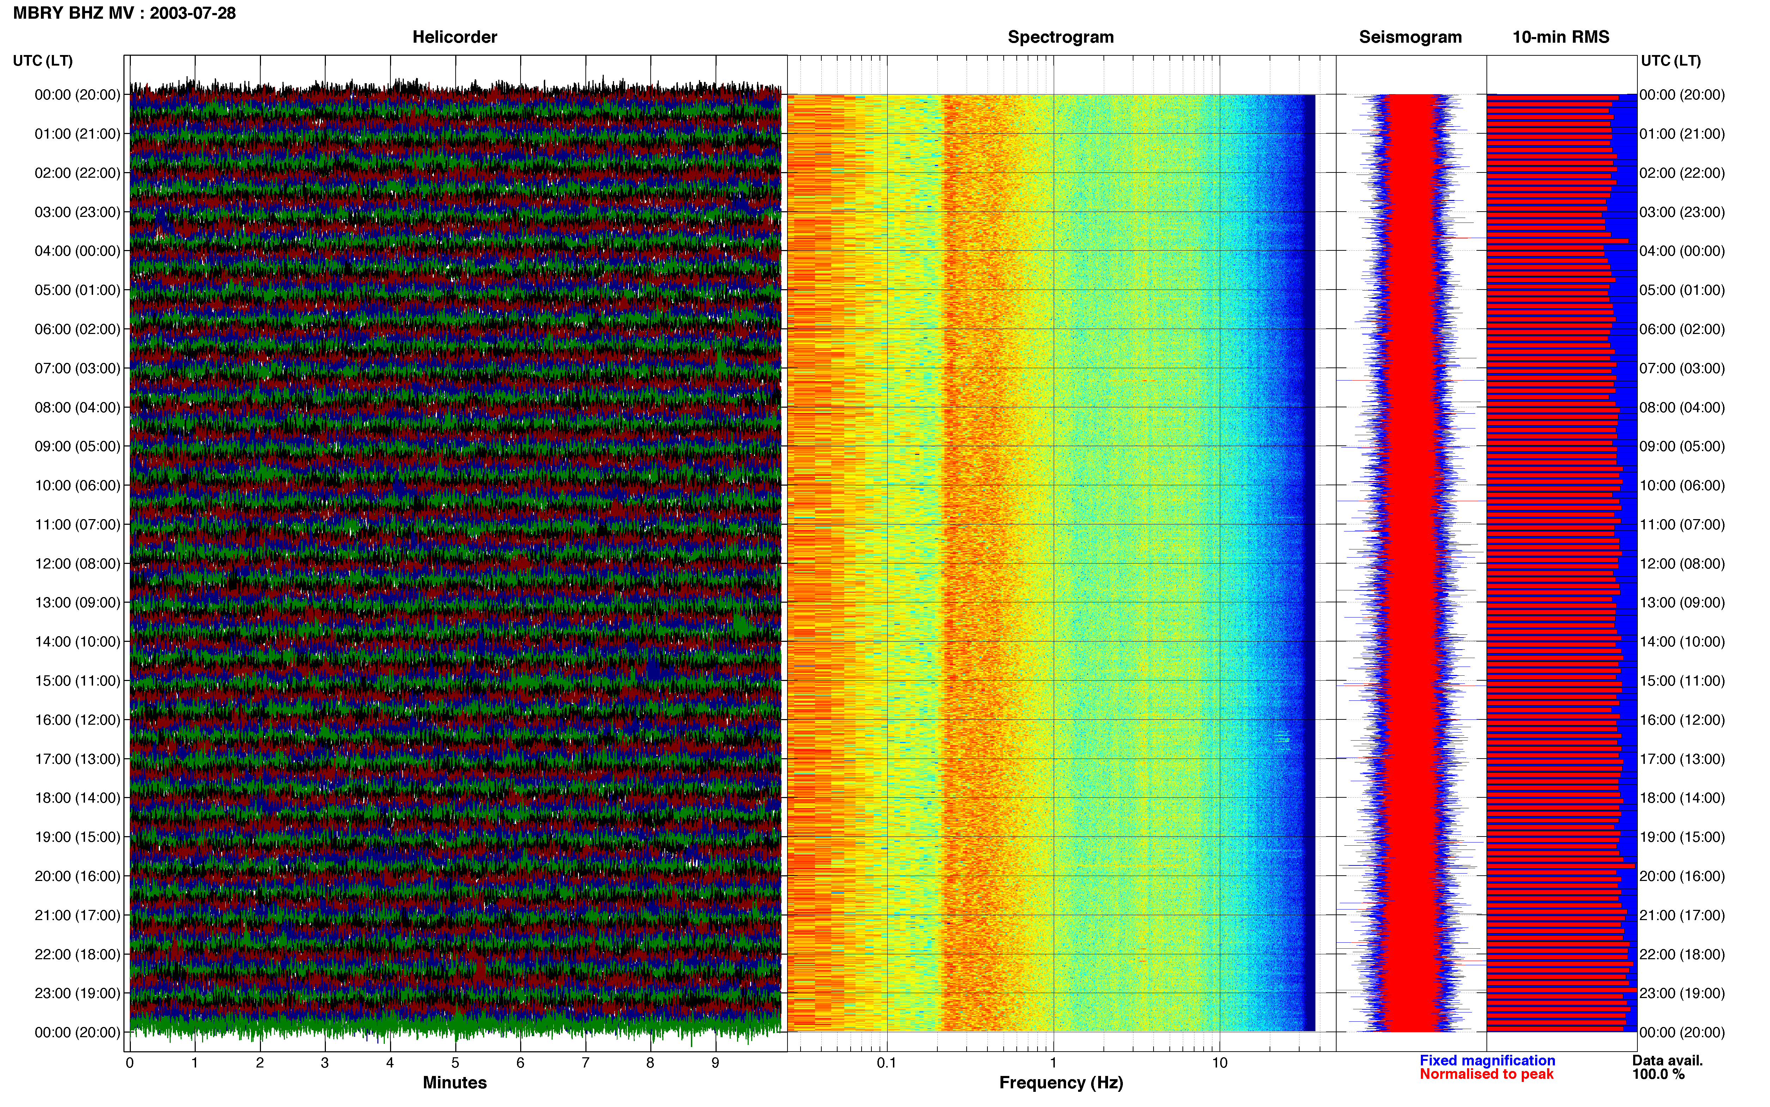Click helicorder minute tick label '0'
Viewport: 1770px width, 1107px height.
[129, 1063]
